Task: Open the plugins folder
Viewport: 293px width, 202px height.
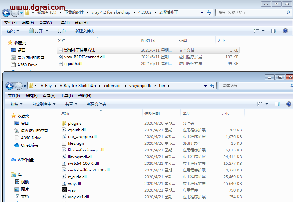Action: point(74,123)
